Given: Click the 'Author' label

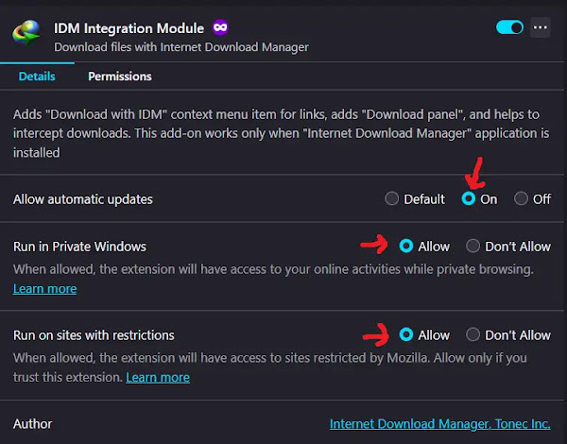Looking at the screenshot, I should (x=32, y=424).
